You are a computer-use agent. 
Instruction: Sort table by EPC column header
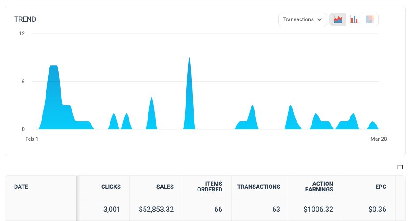pos(381,187)
